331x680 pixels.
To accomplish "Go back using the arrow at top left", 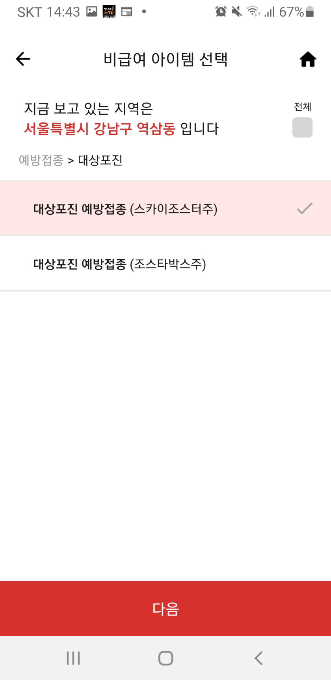I will point(22,59).
